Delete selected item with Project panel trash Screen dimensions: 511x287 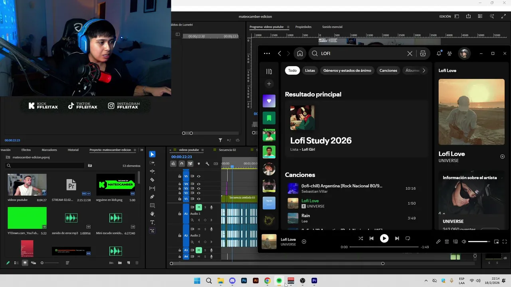(x=137, y=263)
